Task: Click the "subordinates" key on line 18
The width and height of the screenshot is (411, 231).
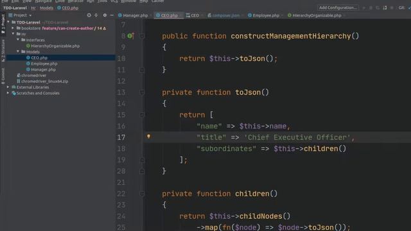Action: [x=227, y=149]
